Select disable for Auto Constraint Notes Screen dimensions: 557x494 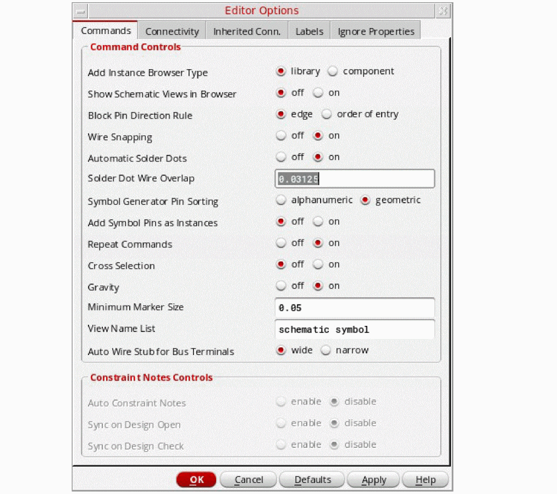pos(334,402)
